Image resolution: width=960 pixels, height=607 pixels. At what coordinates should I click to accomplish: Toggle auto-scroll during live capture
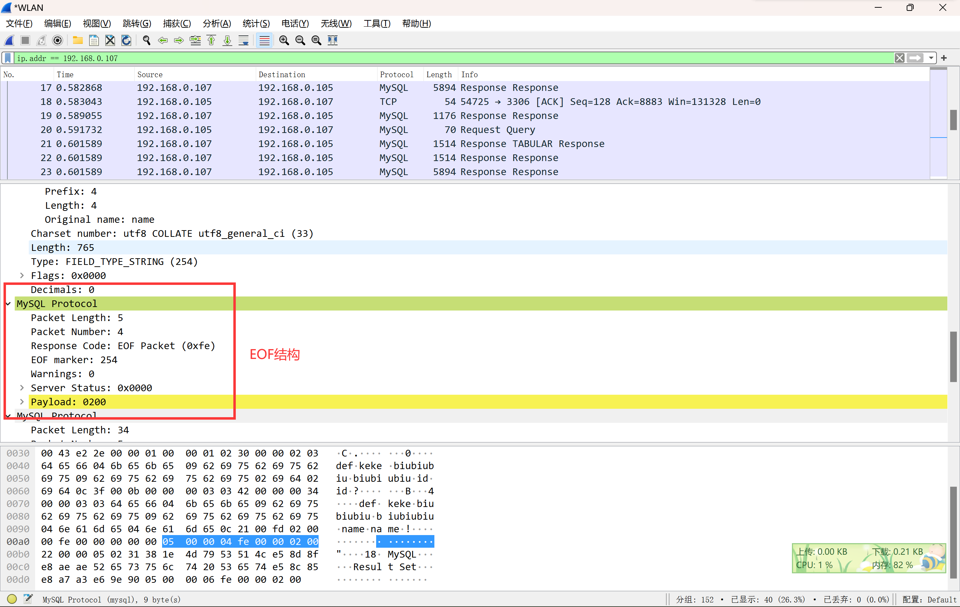point(244,40)
